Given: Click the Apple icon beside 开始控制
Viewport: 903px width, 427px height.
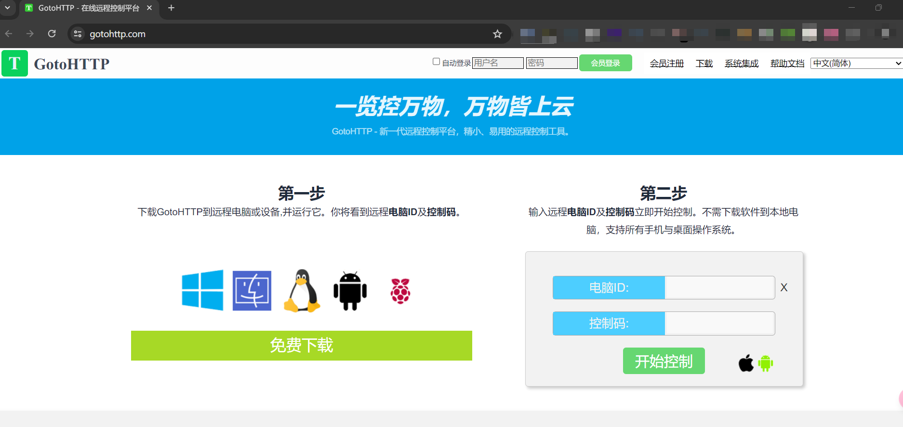Looking at the screenshot, I should tap(746, 363).
